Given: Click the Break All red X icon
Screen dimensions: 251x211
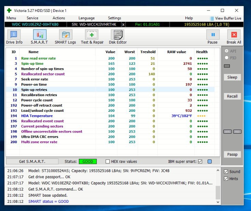Looking at the screenshot, I should [234, 34].
